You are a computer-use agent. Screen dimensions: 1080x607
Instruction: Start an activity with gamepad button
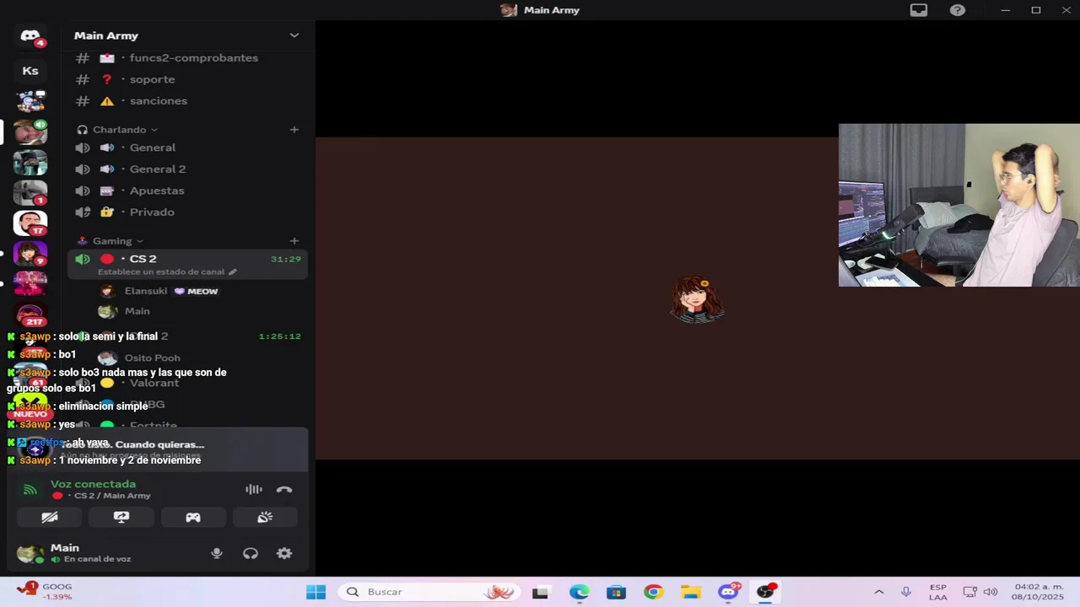click(x=193, y=518)
